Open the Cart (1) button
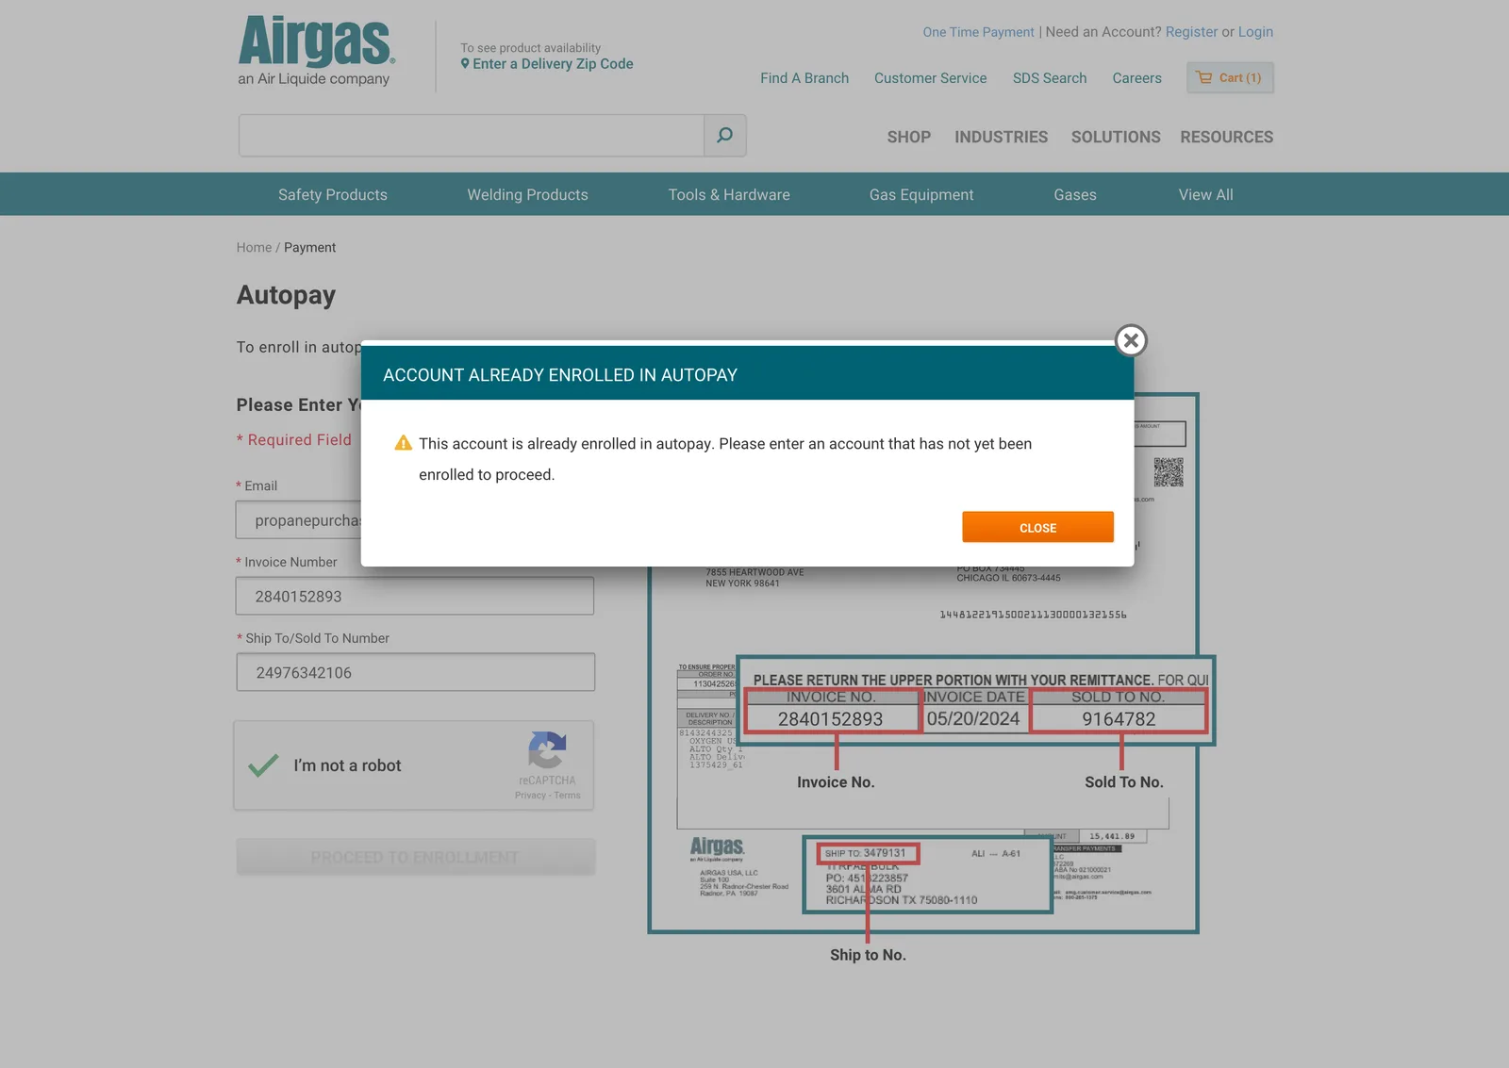Viewport: 1509px width, 1068px height. [1230, 77]
